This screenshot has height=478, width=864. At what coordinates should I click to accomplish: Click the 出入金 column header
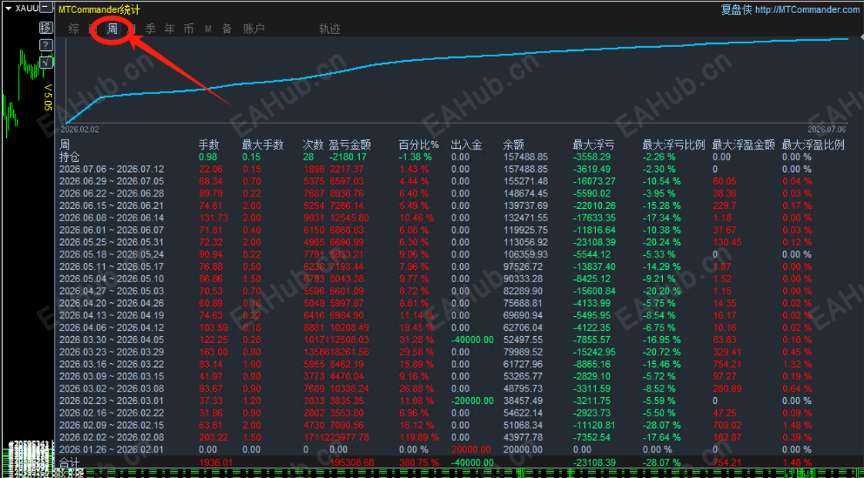click(466, 144)
